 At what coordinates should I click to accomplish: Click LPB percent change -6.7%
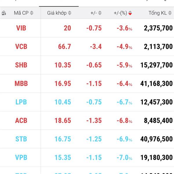(124, 102)
